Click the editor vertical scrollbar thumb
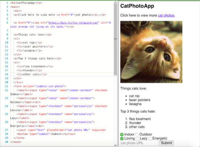 [116, 39]
